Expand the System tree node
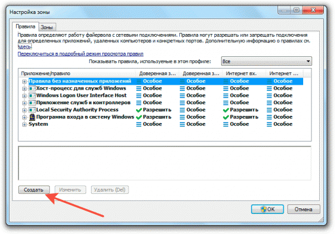The height and width of the screenshot is (234, 335). coord(25,125)
